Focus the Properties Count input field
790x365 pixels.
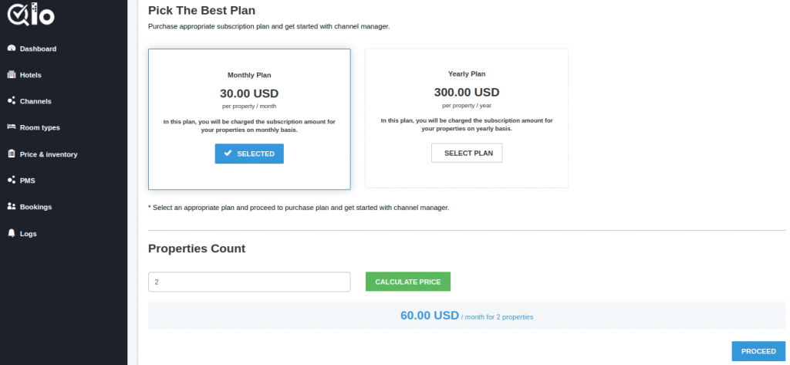point(249,282)
